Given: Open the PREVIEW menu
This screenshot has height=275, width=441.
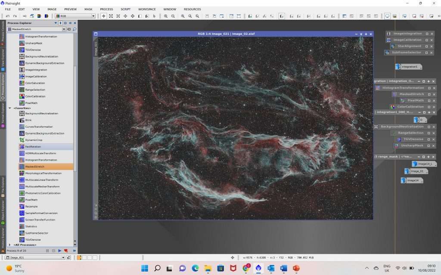Looking at the screenshot, I should click(70, 9).
